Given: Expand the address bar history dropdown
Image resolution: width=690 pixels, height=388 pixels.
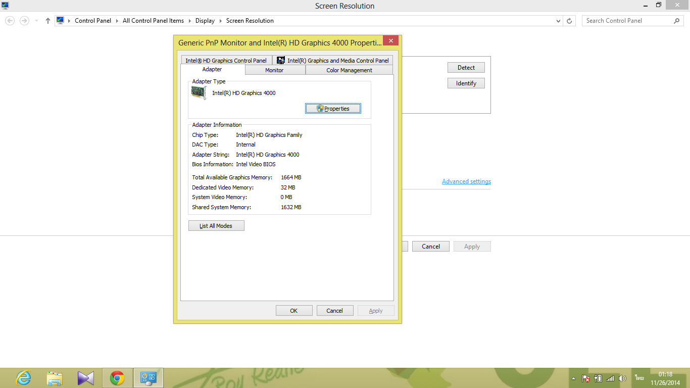Looking at the screenshot, I should [558, 21].
